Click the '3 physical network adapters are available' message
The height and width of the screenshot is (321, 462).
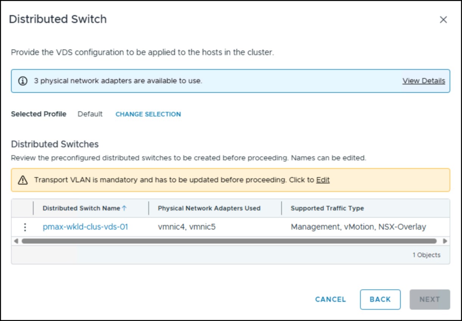118,81
